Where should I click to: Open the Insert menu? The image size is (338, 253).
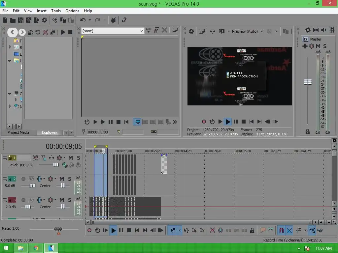click(42, 11)
